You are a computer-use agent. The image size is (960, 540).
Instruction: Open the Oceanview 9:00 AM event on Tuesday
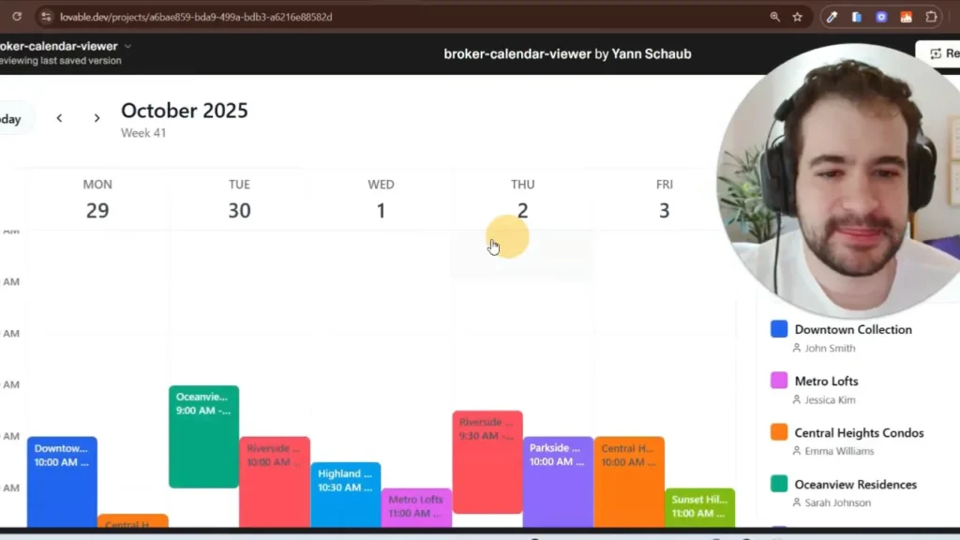tap(203, 436)
